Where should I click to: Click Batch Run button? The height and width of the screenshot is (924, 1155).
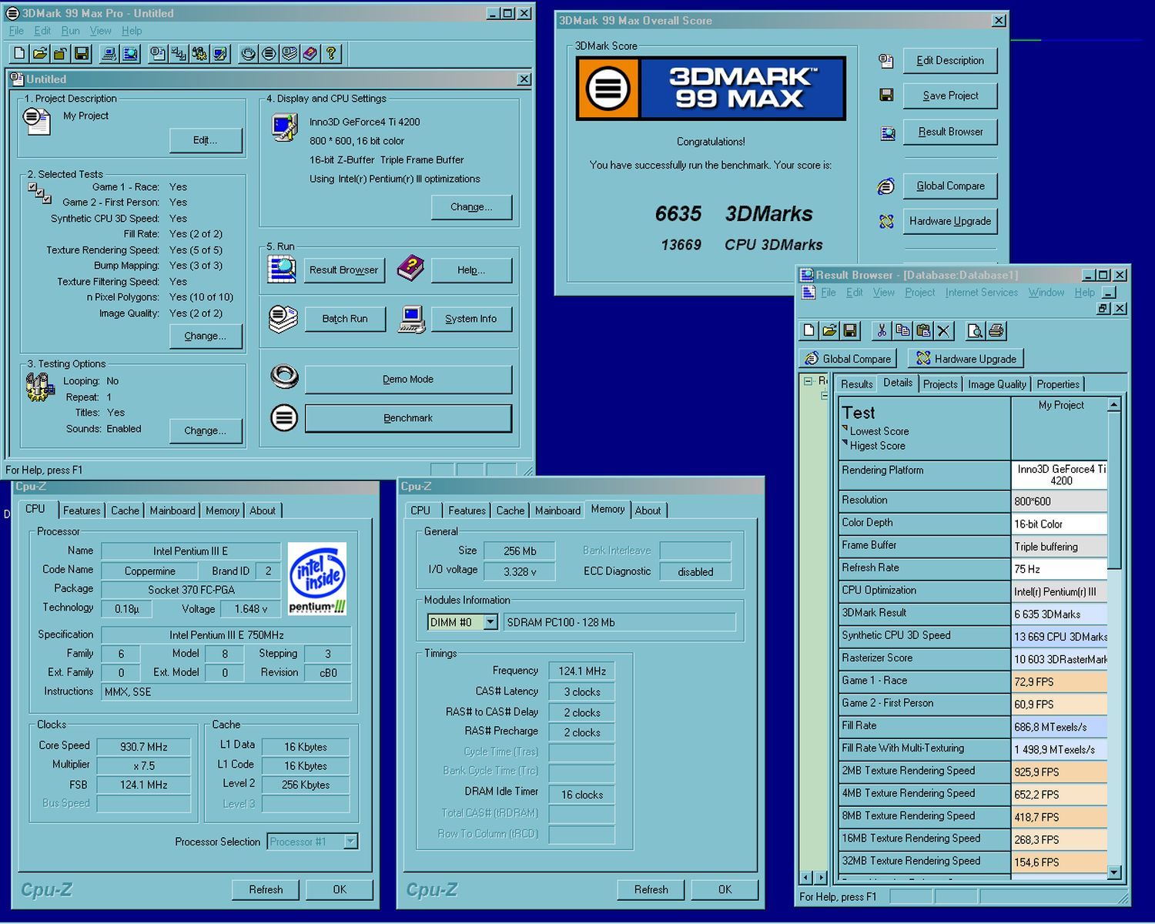pos(345,319)
